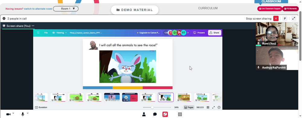Click Rumi (You) video tile
Image resolution: width=302 pixels, height=118 pixels.
(277, 34)
